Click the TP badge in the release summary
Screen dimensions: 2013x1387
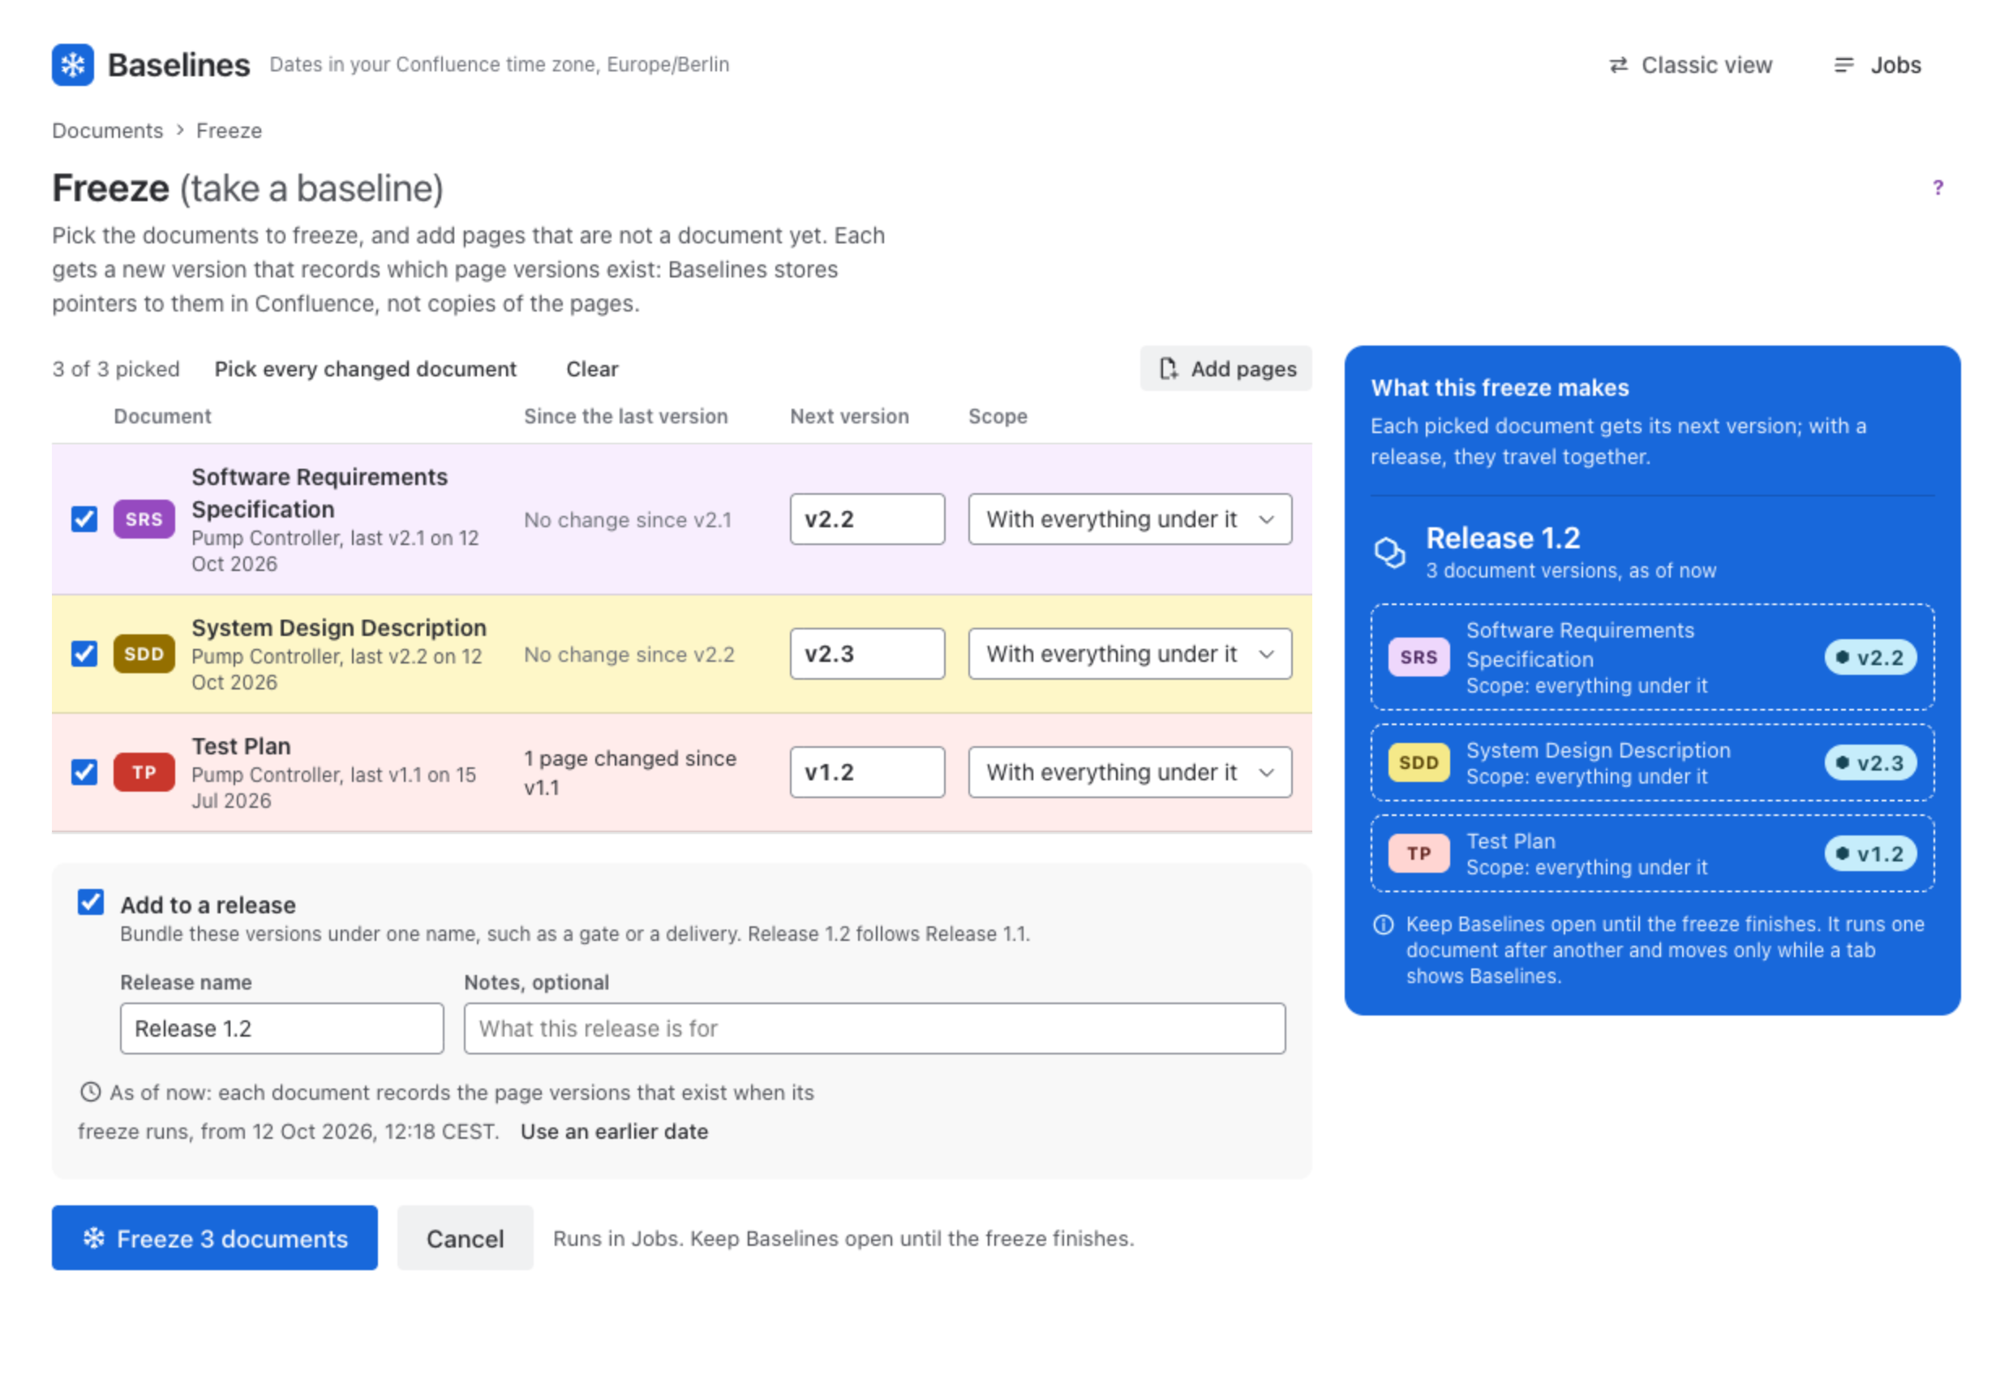pos(1418,854)
